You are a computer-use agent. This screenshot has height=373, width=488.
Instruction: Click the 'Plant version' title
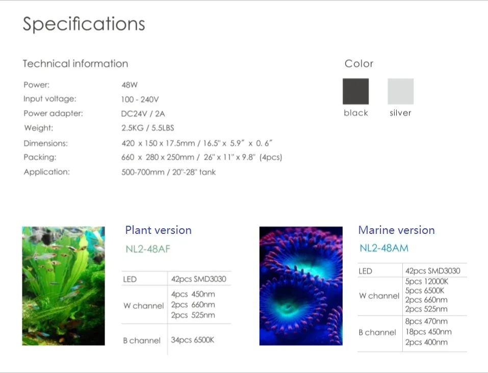pyautogui.click(x=159, y=230)
